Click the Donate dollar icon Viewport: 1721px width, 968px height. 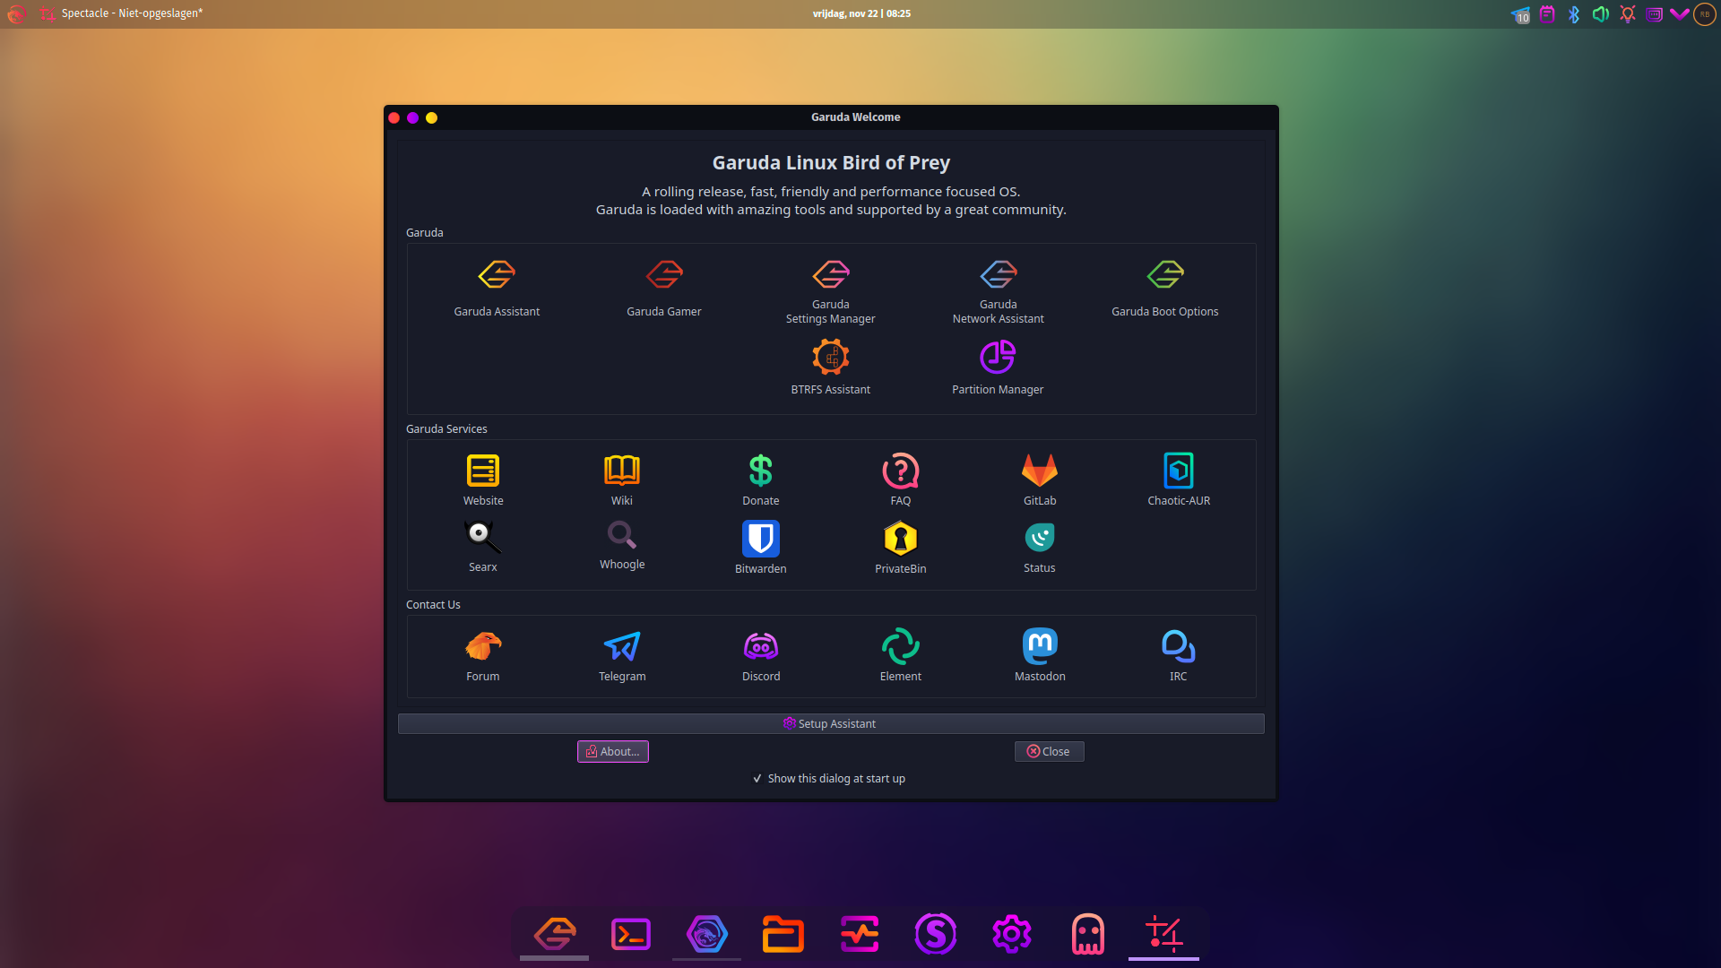[761, 471]
